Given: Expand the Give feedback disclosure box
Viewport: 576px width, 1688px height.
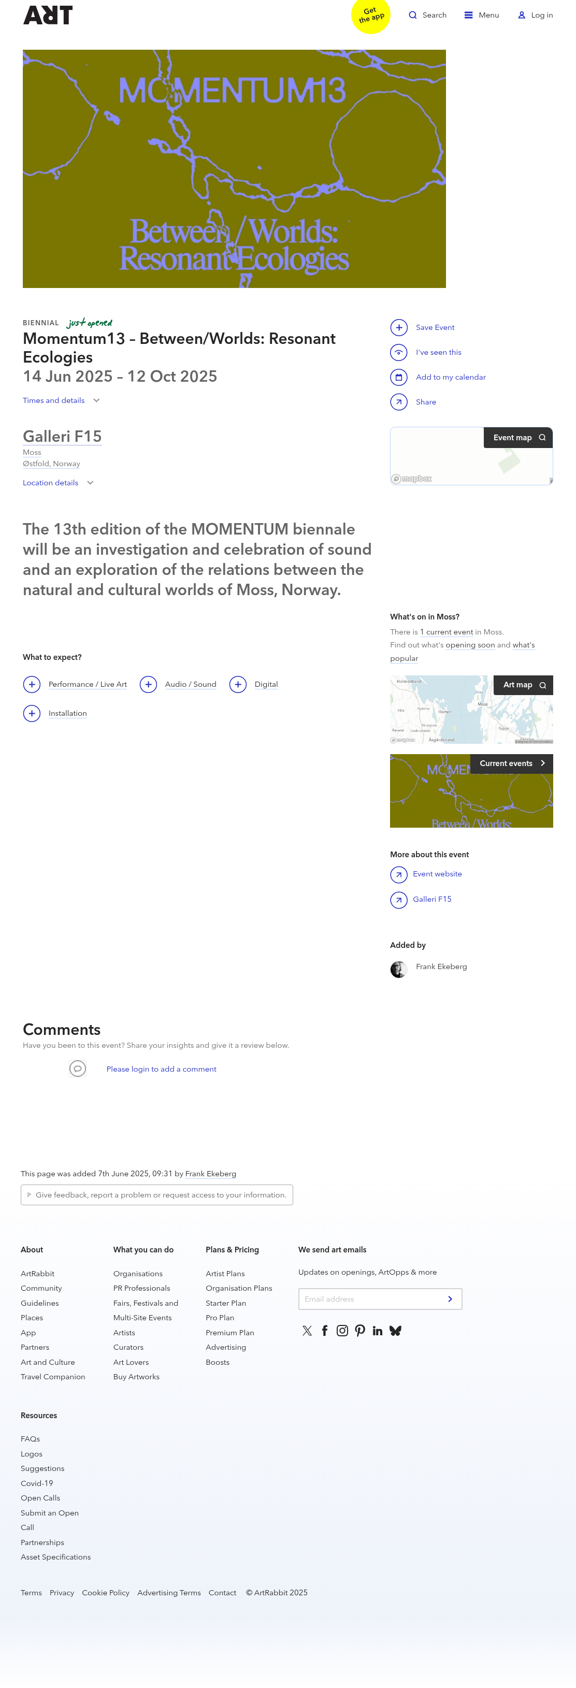Looking at the screenshot, I should pyautogui.click(x=156, y=1194).
